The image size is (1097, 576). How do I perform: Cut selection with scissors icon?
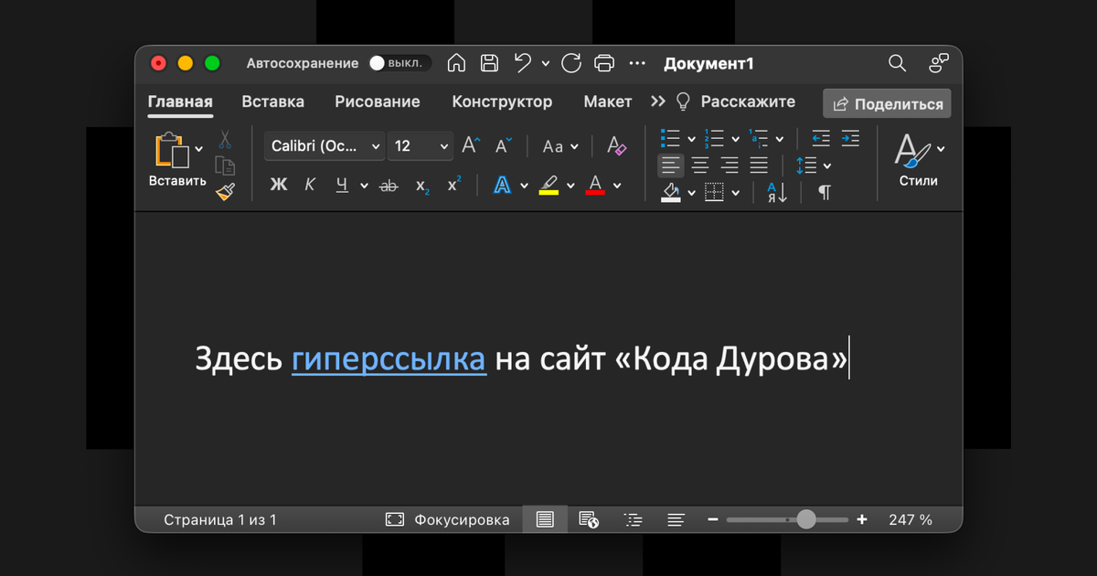(x=225, y=140)
